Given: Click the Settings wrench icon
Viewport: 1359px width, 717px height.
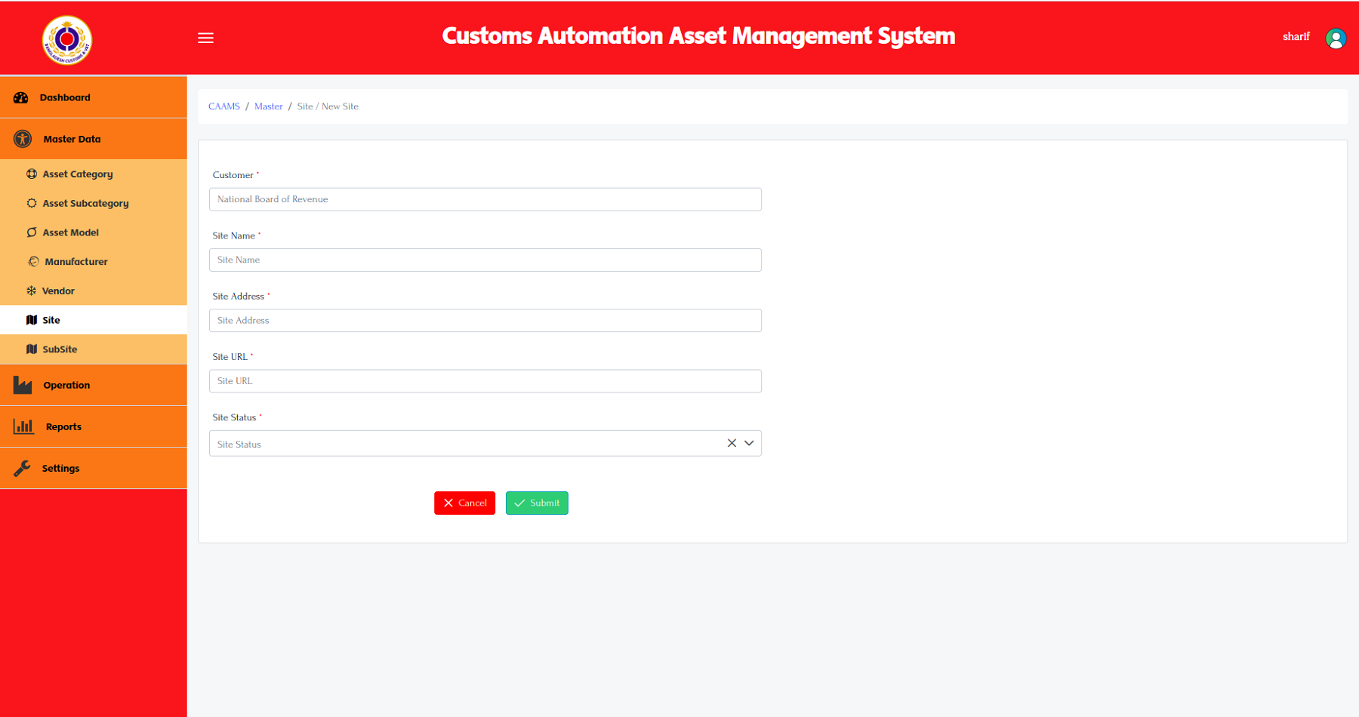Looking at the screenshot, I should click(x=22, y=468).
